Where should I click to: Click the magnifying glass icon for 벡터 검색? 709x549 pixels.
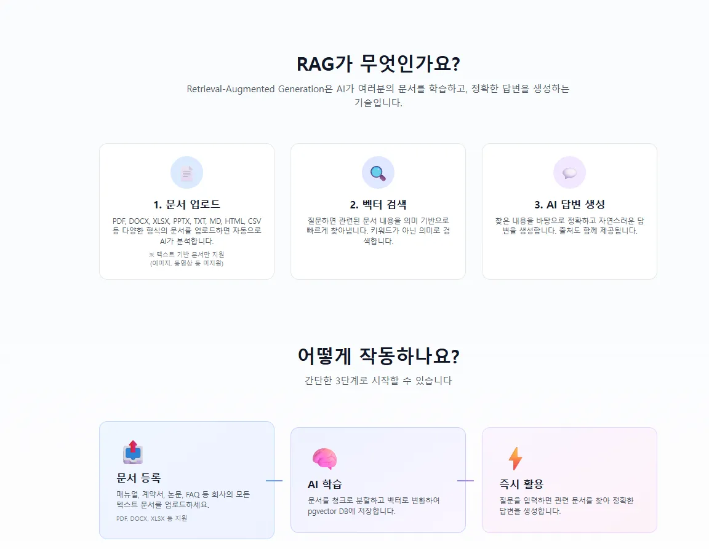[x=378, y=173]
